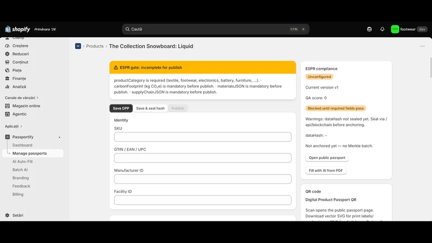This screenshot has height=243, width=432.
Task: Select Manage passports in sidebar
Action: coord(33,153)
